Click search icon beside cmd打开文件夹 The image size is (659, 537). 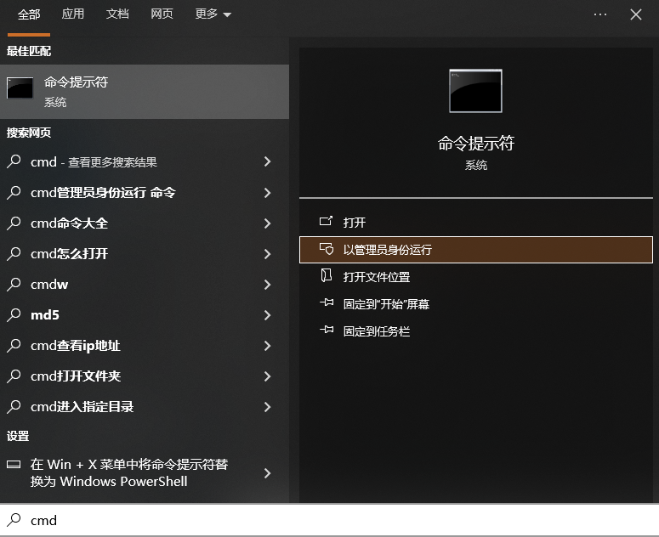pos(14,376)
